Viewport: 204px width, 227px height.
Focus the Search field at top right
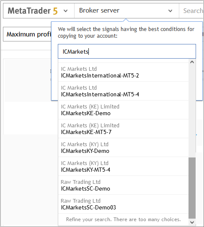pyautogui.click(x=191, y=11)
